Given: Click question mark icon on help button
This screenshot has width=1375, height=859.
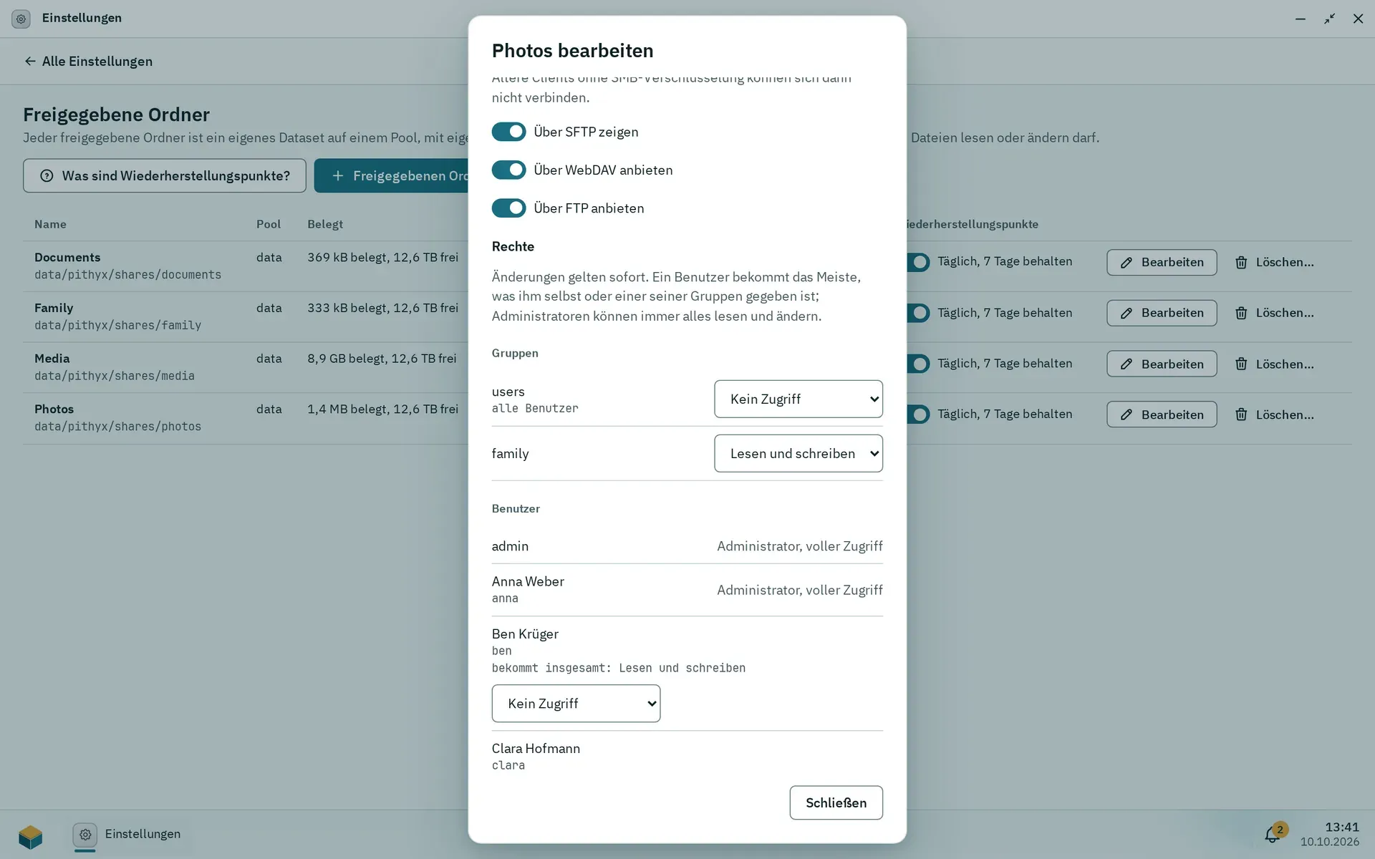Looking at the screenshot, I should point(47,176).
